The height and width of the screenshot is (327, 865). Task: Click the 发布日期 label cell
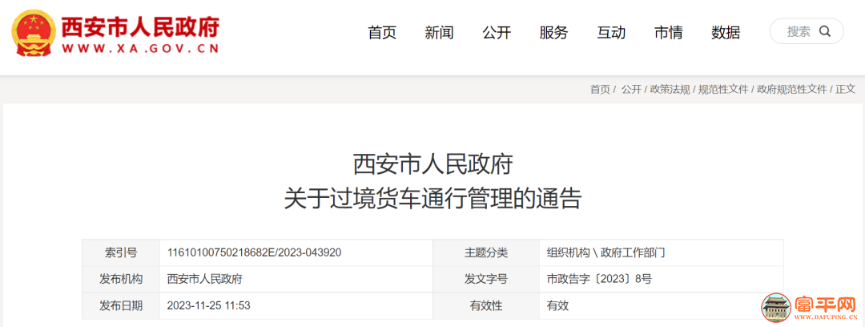(121, 306)
